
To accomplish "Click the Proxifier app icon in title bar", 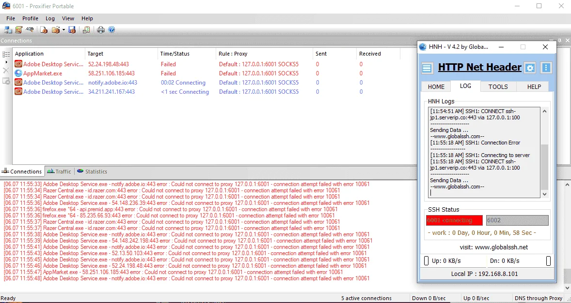I will click(x=6, y=6).
